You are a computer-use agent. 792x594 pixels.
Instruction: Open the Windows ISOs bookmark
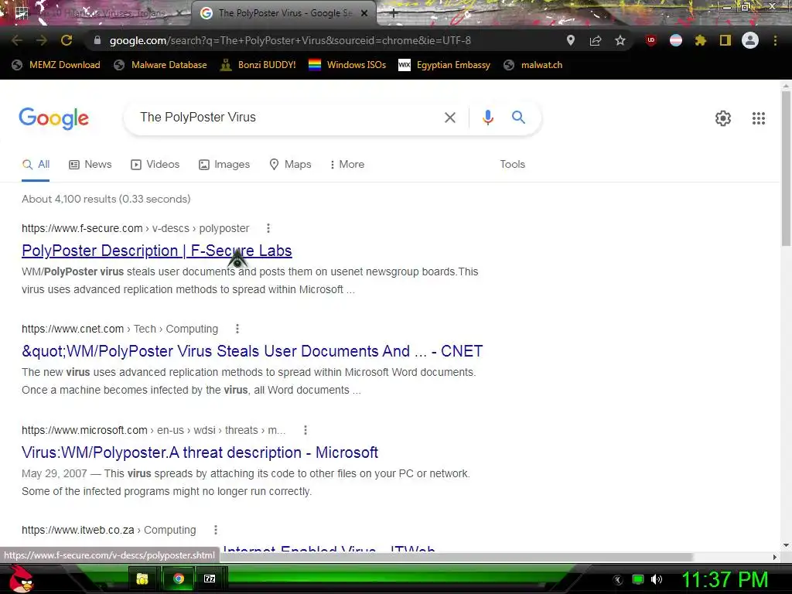(x=347, y=65)
